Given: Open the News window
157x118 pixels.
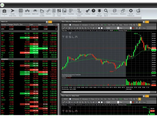Looking at the screenshot, I should pos(64,12).
